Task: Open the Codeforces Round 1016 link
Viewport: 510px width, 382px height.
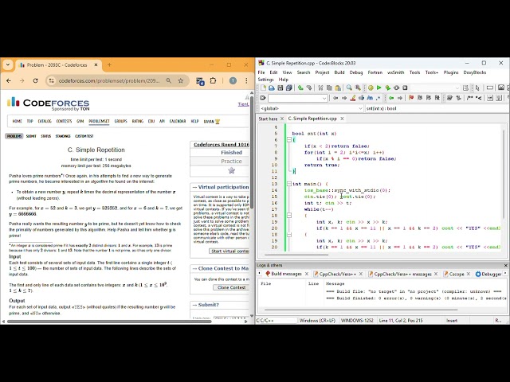Action: (x=222, y=145)
